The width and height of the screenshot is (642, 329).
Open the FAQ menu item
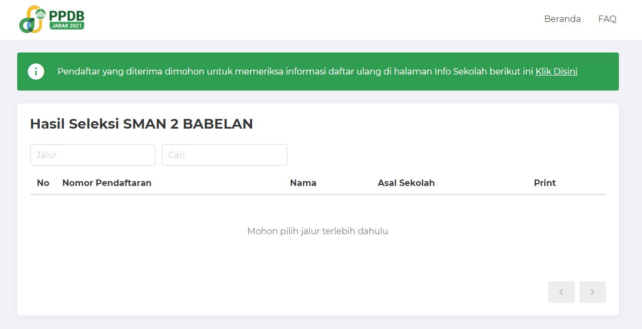click(x=607, y=19)
